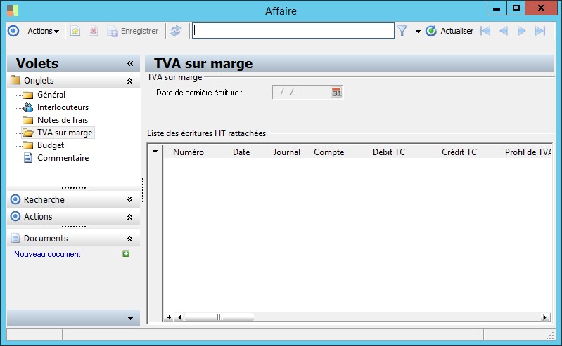
Task: Click the Nouveau document link
Action: point(47,254)
